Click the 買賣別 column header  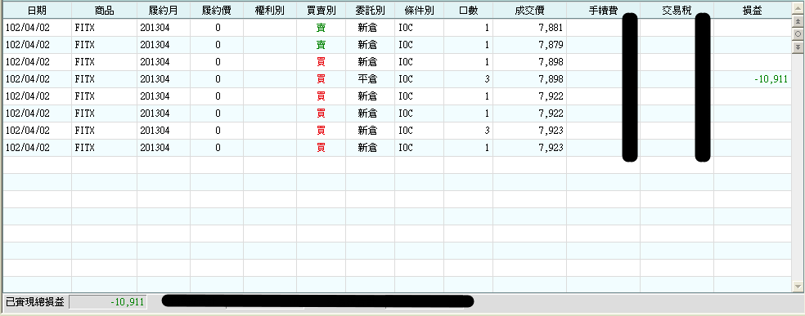tap(321, 11)
